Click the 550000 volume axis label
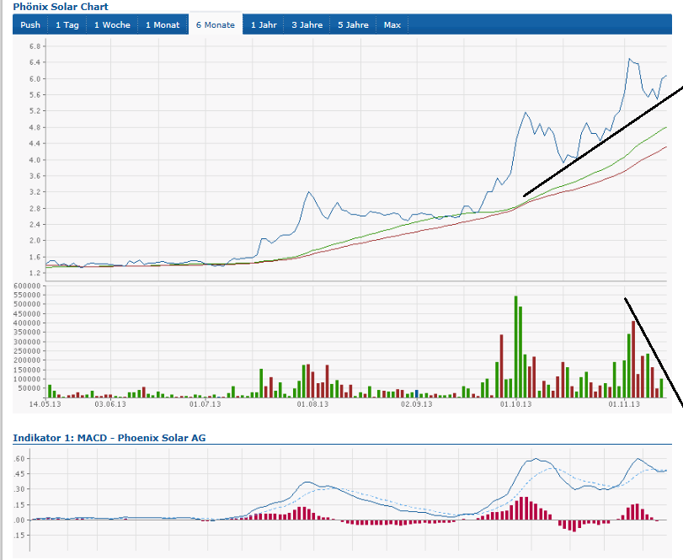The height and width of the screenshot is (560, 683). (x=27, y=295)
